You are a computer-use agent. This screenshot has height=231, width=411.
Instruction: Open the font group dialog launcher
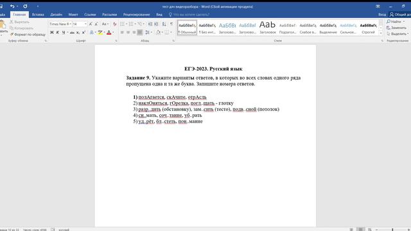click(x=116, y=41)
